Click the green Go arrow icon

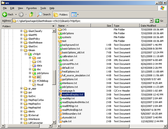click(157, 21)
